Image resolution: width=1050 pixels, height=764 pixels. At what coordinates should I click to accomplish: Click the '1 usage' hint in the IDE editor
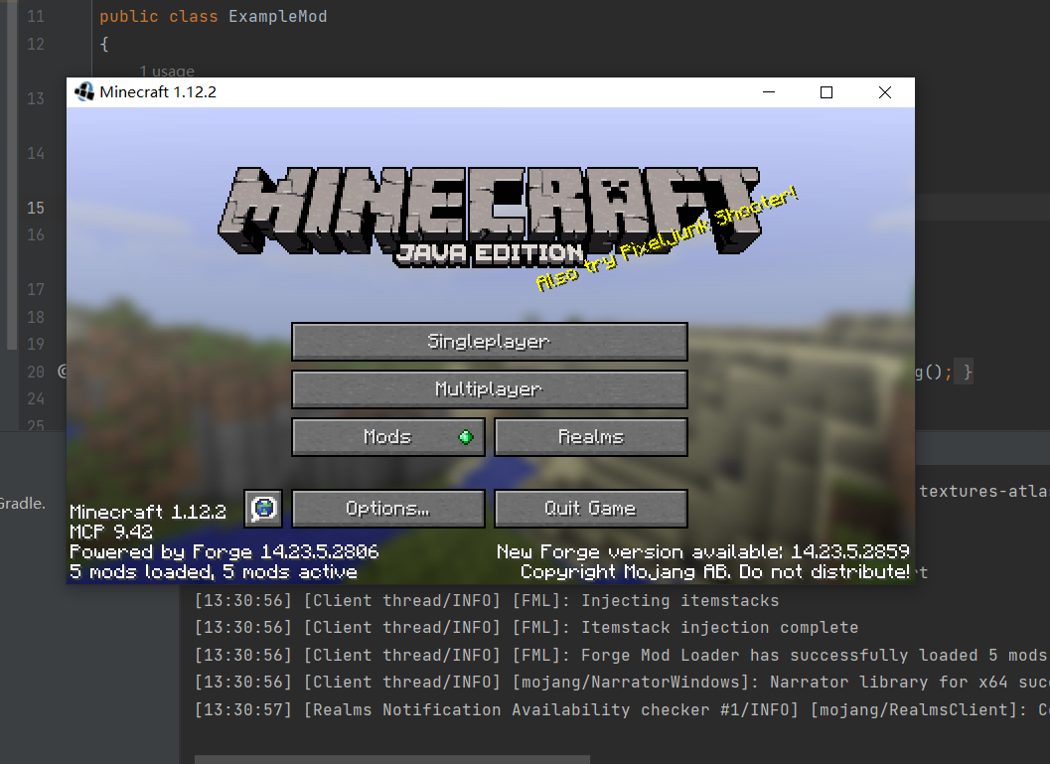click(167, 71)
